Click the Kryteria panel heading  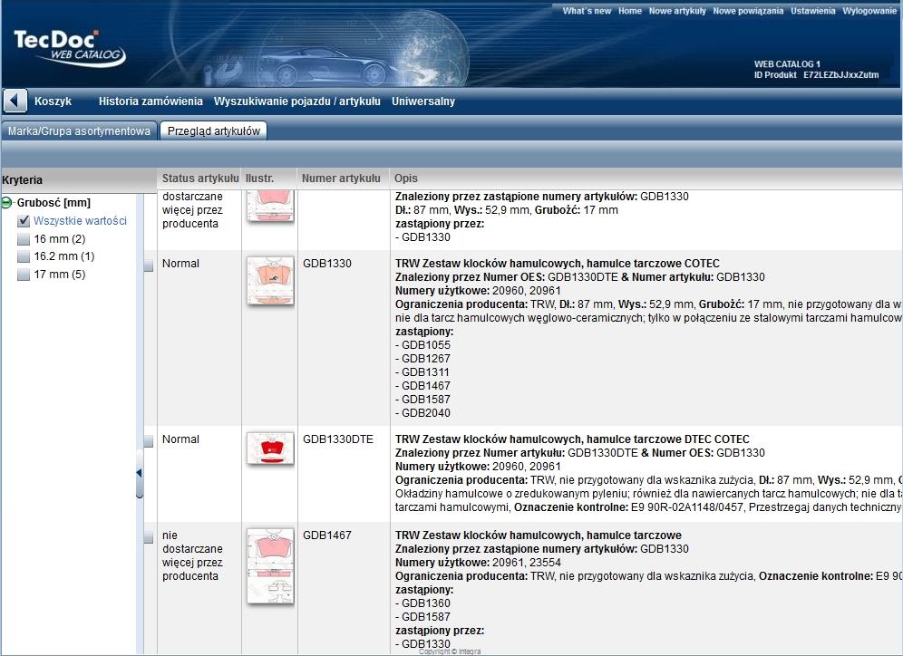pos(23,180)
